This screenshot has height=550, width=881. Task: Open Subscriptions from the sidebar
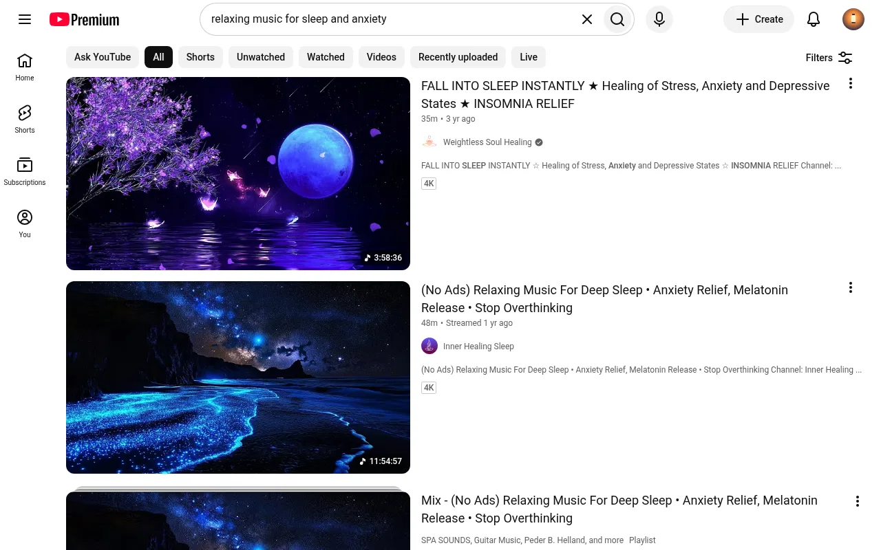coord(25,172)
